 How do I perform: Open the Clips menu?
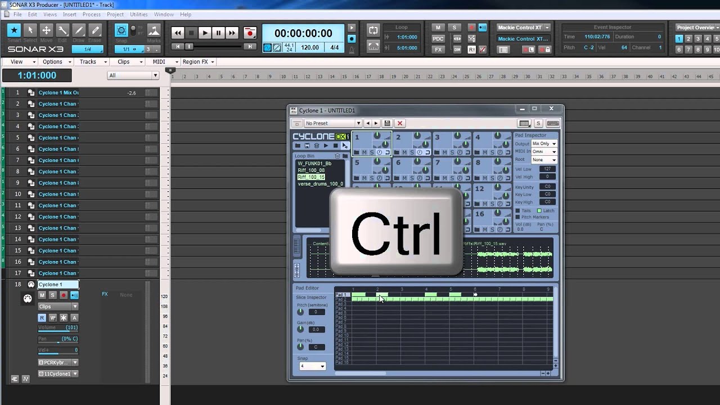127,62
